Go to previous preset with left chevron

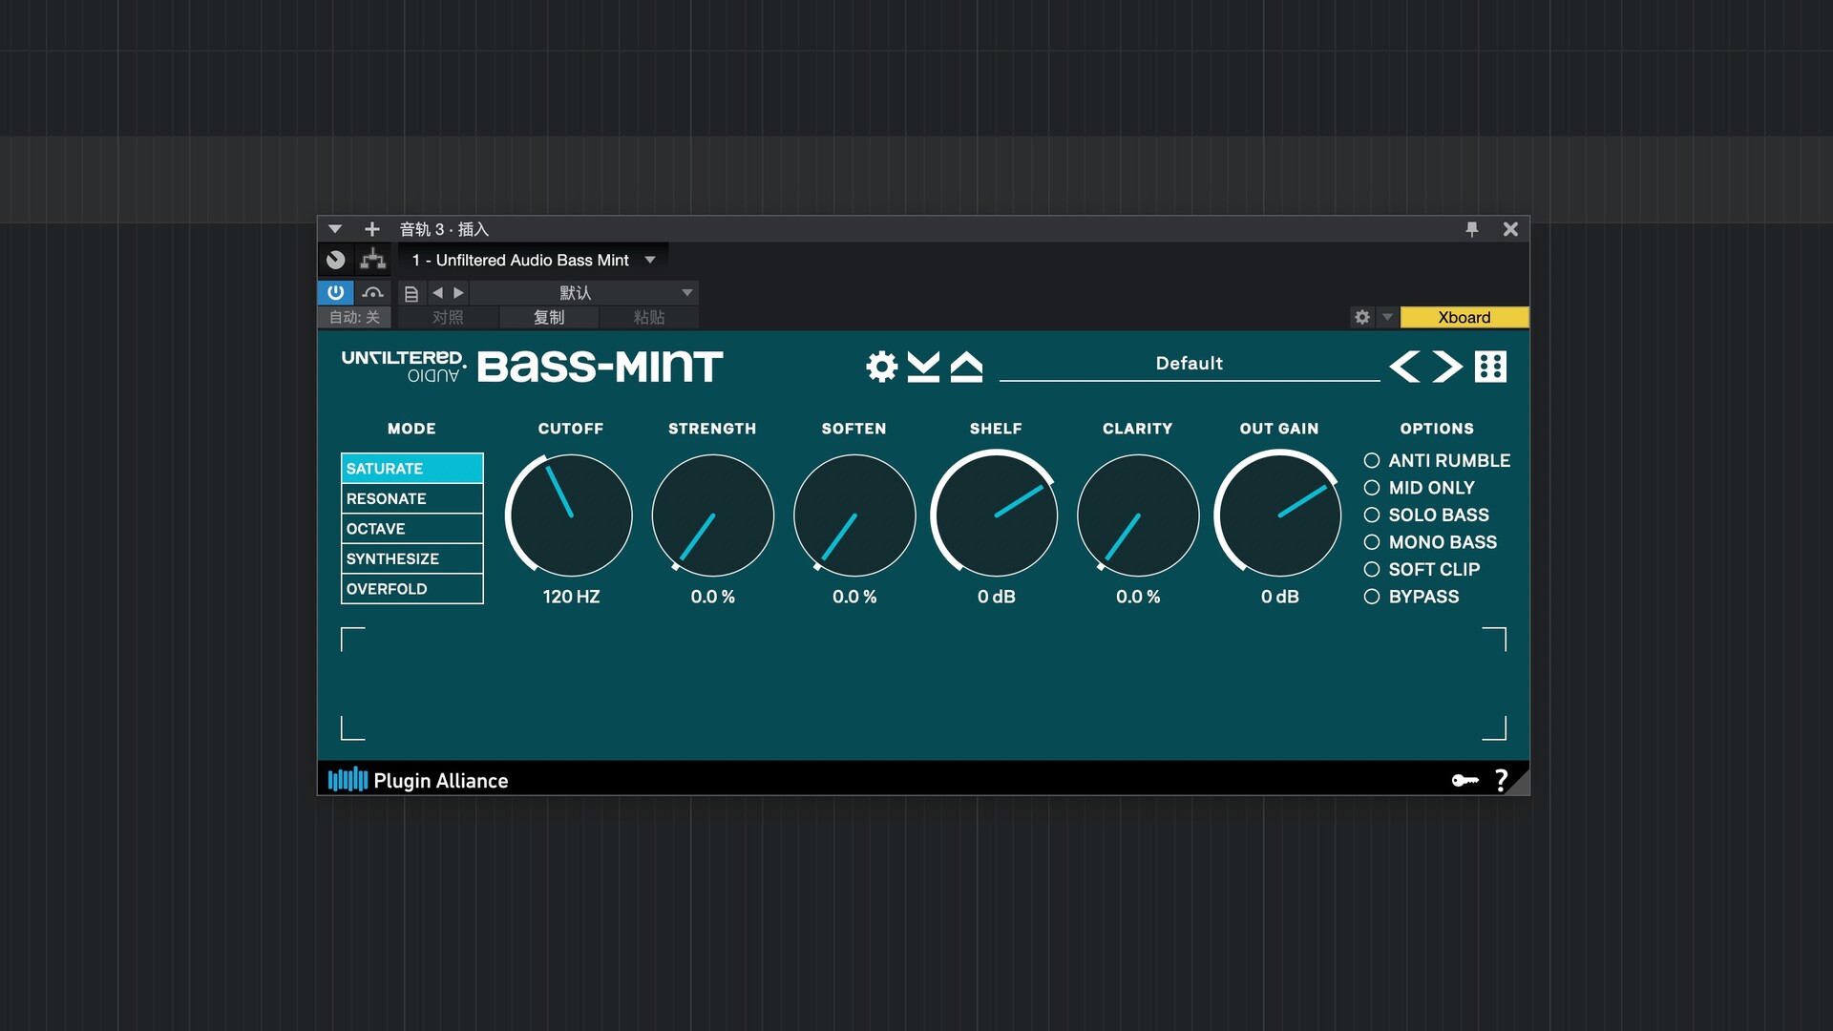[x=1404, y=367]
